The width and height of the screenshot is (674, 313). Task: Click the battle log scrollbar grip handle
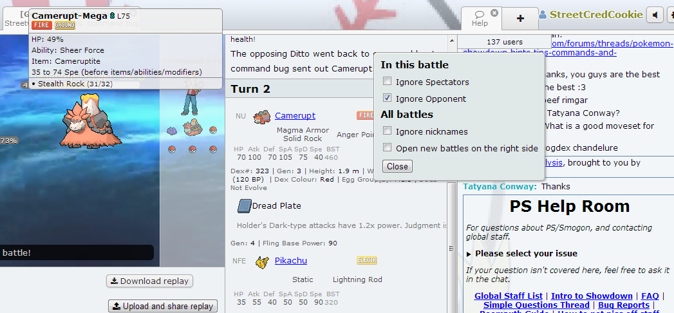[451, 248]
